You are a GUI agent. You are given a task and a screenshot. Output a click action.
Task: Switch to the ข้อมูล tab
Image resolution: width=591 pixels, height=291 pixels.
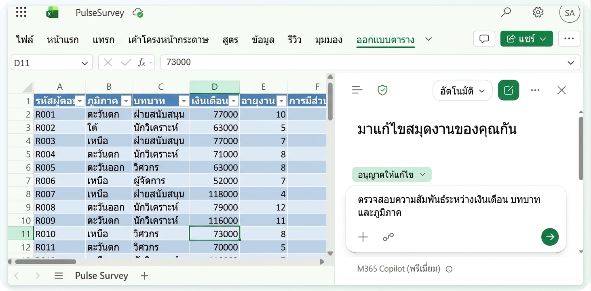[263, 40]
